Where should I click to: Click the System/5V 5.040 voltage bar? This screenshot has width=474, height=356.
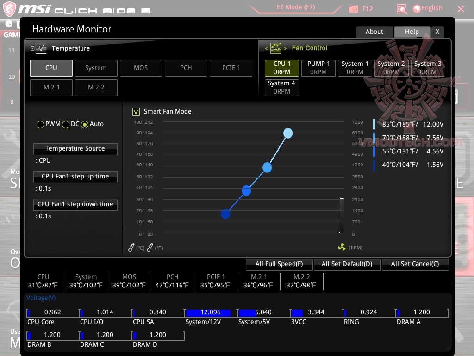point(263,312)
